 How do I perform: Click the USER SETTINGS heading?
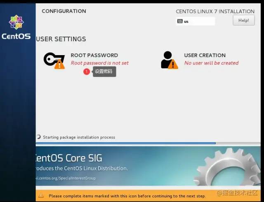(x=61, y=39)
